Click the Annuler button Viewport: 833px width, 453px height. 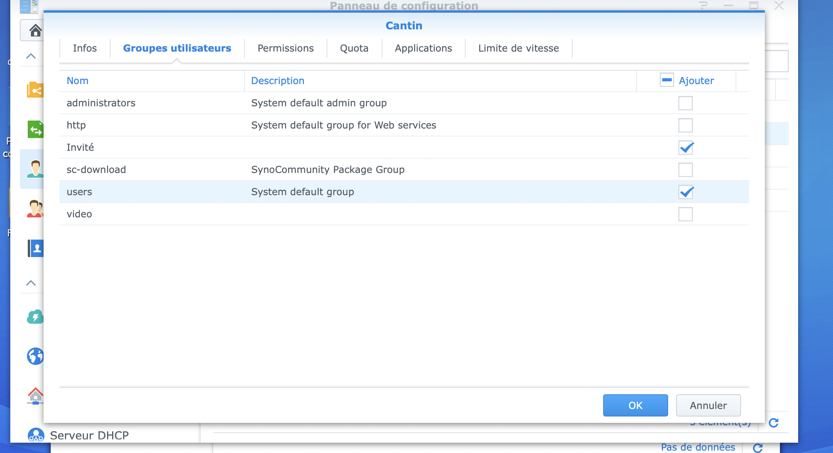pyautogui.click(x=708, y=405)
